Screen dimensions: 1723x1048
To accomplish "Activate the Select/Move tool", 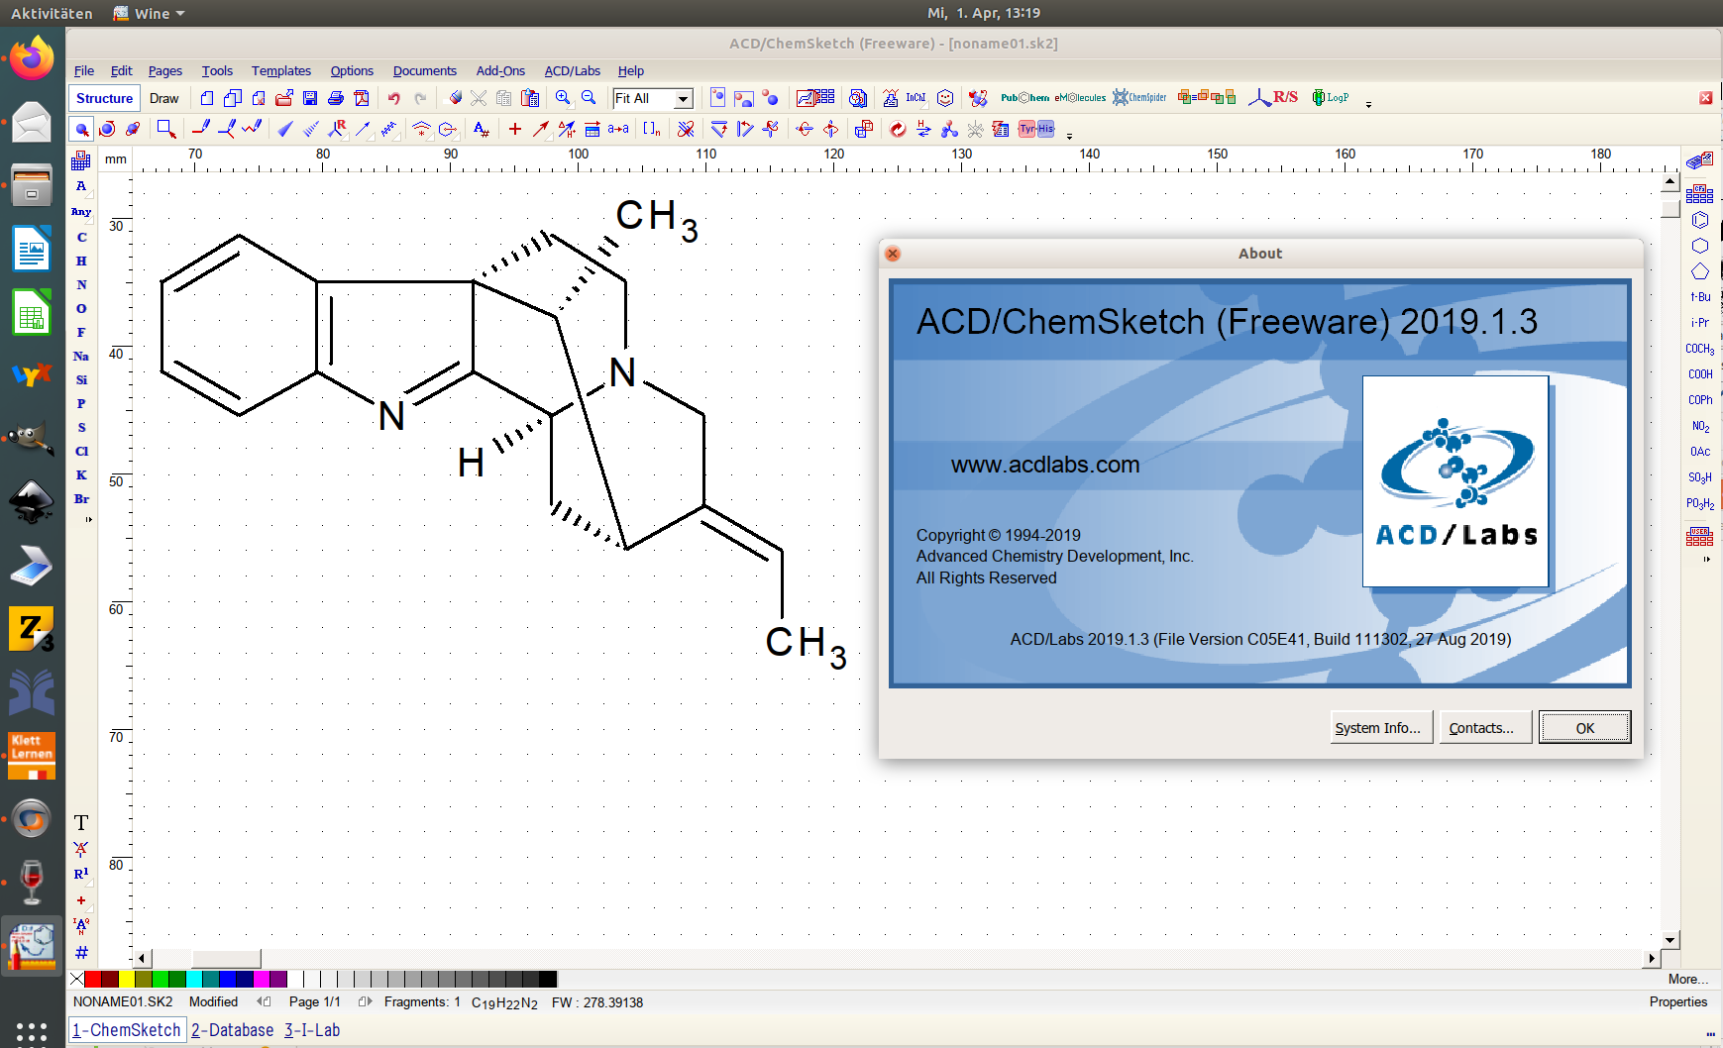I will click(81, 130).
